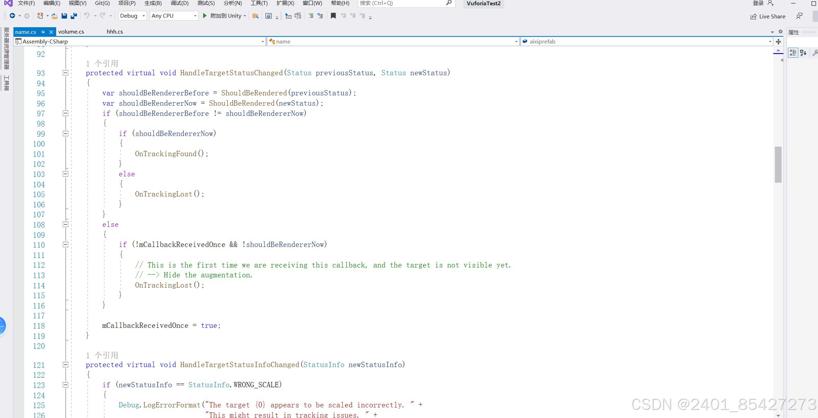Image resolution: width=818 pixels, height=418 pixels.
Task: Collapse the HandleTargetStatusChanged method at line 93
Action: (x=65, y=73)
